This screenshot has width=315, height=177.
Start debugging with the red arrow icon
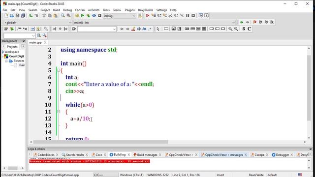coord(148,16)
